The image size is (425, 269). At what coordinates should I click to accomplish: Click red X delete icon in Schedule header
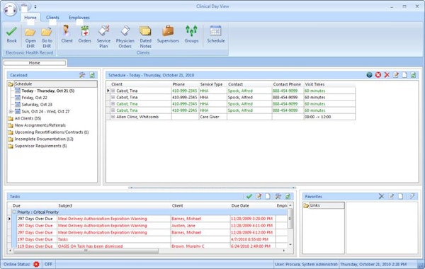tap(387, 75)
